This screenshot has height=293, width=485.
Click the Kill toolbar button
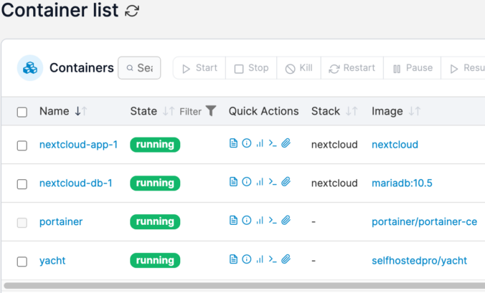tap(298, 68)
